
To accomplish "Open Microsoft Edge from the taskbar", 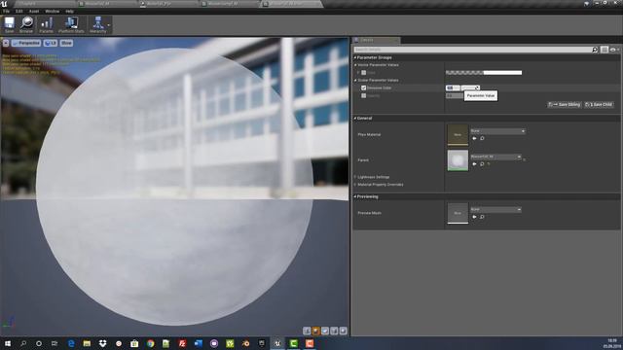I will point(71,343).
